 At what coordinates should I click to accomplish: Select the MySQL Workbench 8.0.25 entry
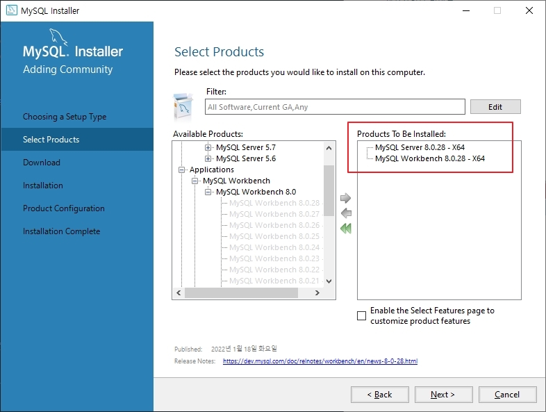tap(274, 236)
